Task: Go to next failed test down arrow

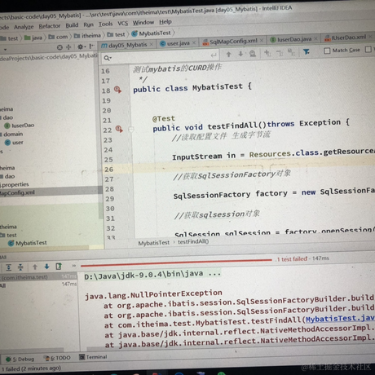Action: [46, 267]
